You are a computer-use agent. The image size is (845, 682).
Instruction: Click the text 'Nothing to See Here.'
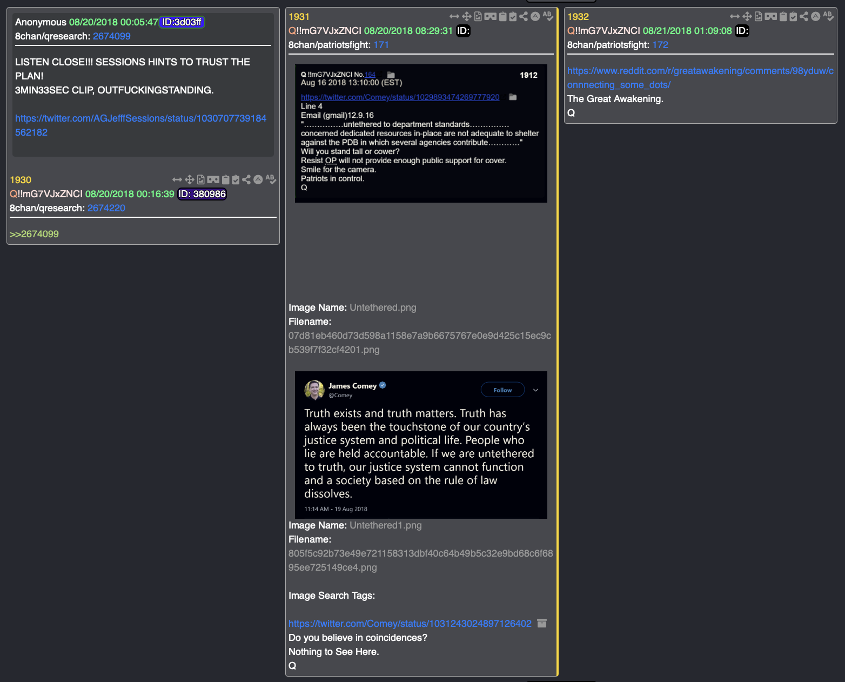334,652
